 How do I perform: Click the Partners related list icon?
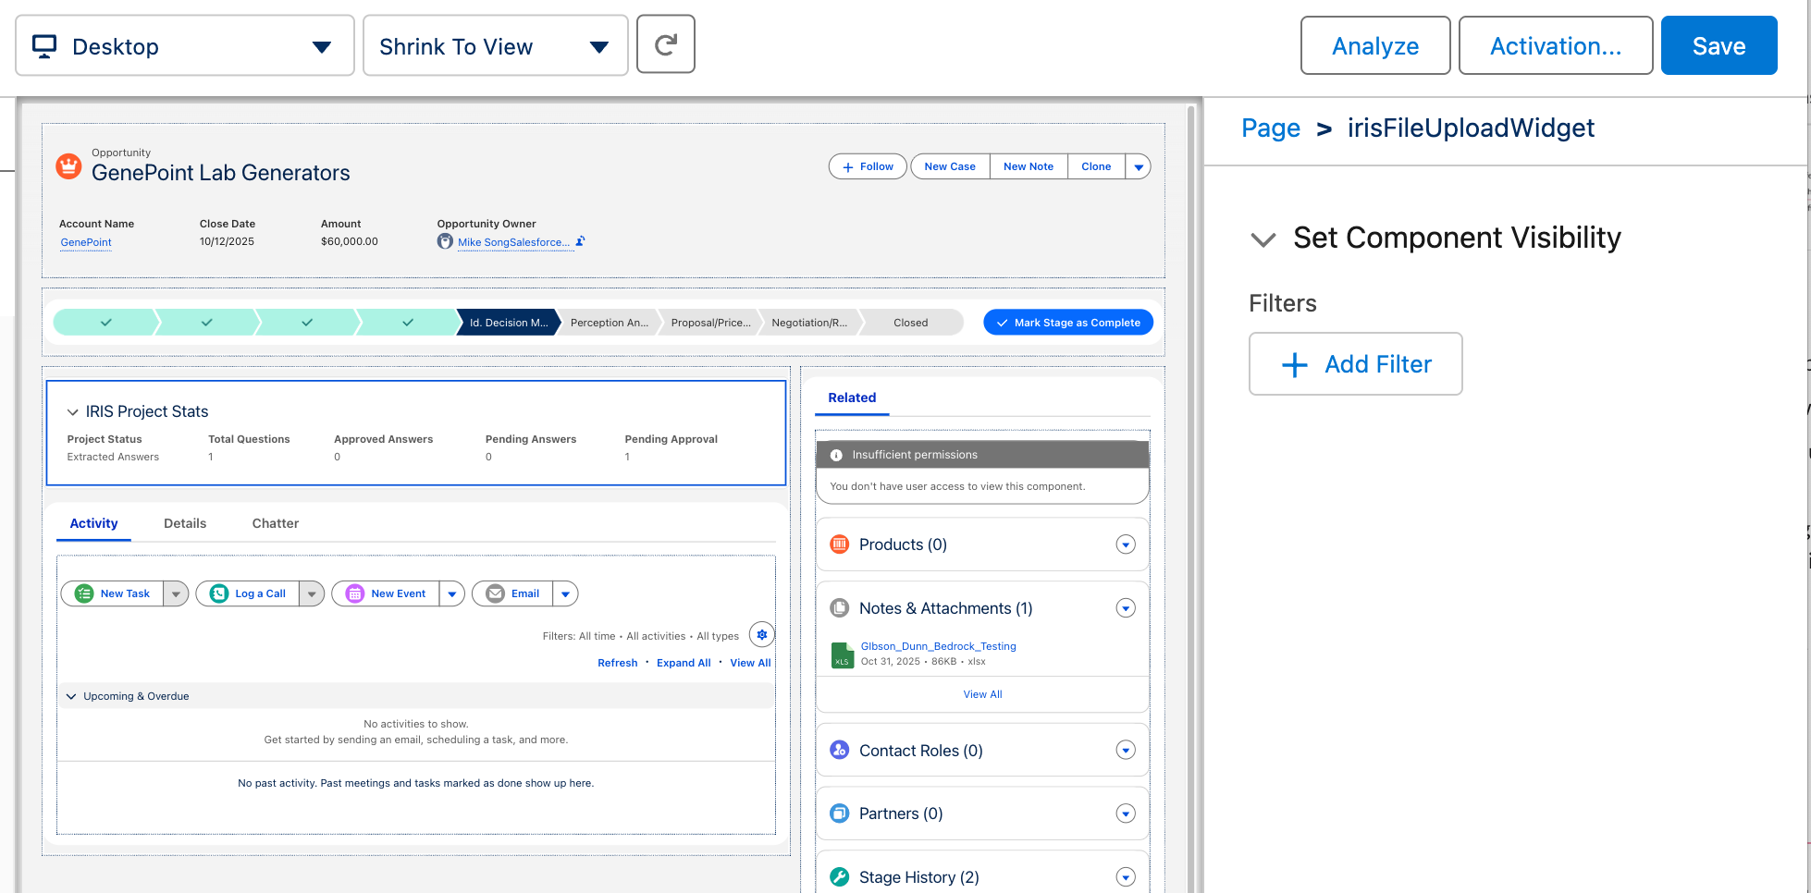coord(840,813)
